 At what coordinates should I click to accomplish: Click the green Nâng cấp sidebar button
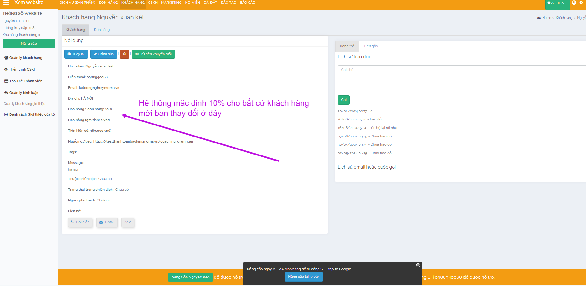click(x=29, y=44)
